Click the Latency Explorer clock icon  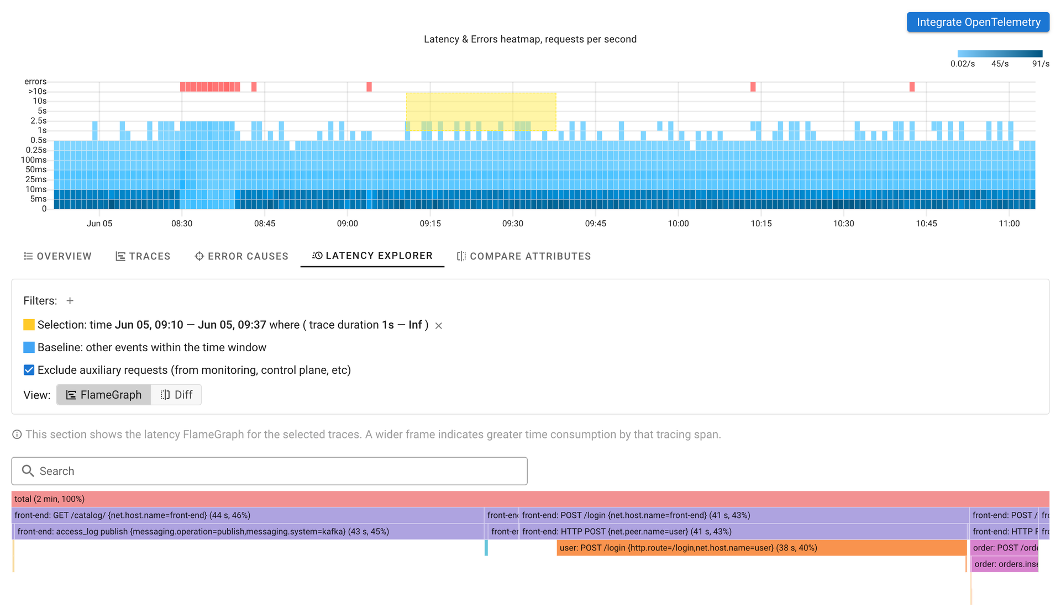click(x=317, y=256)
